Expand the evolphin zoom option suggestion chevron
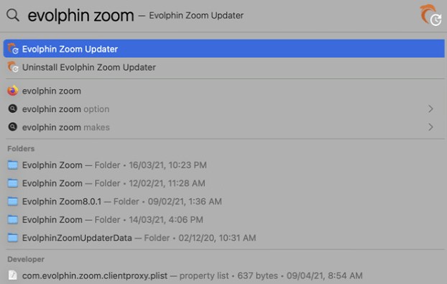Screen dimensions: 447x284 [x=430, y=109]
